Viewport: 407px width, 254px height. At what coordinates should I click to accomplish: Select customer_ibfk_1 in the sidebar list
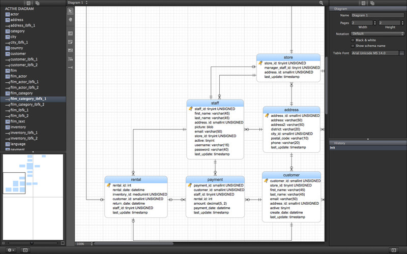tap(23, 59)
